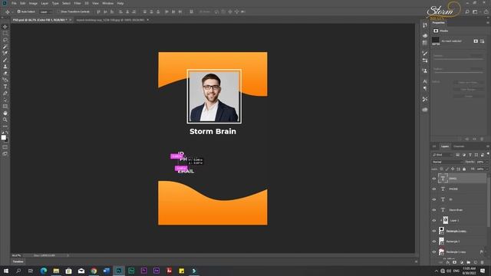
Task: Open the File menu
Action: click(x=14, y=3)
